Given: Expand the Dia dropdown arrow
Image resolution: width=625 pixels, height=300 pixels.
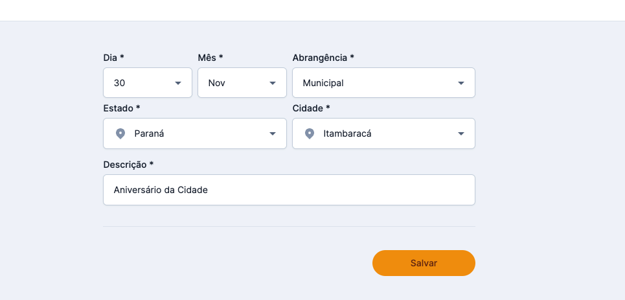Looking at the screenshot, I should (x=178, y=84).
